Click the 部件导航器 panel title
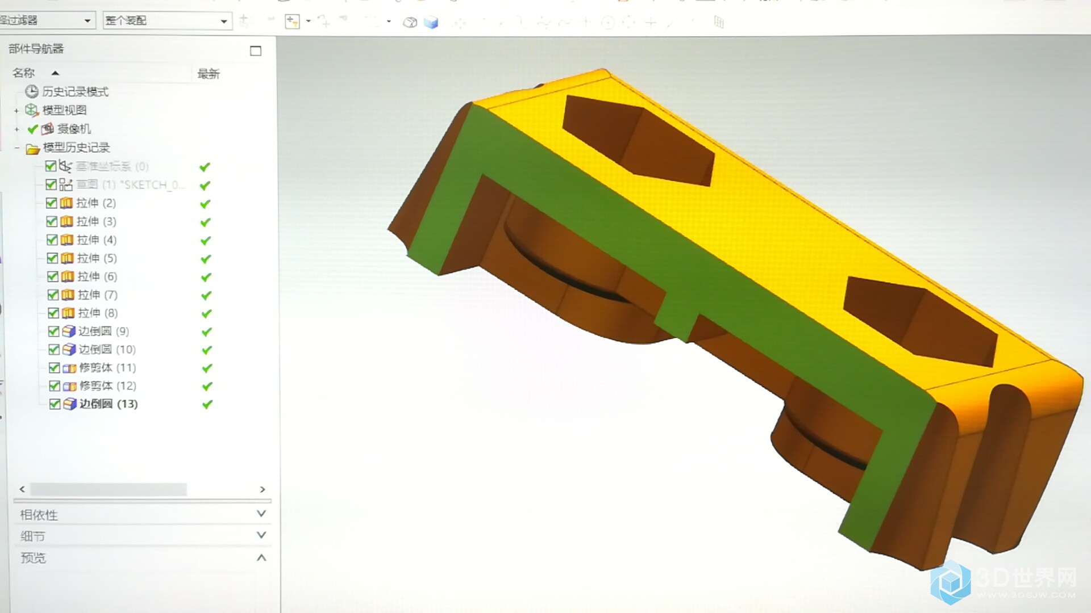 [x=36, y=49]
